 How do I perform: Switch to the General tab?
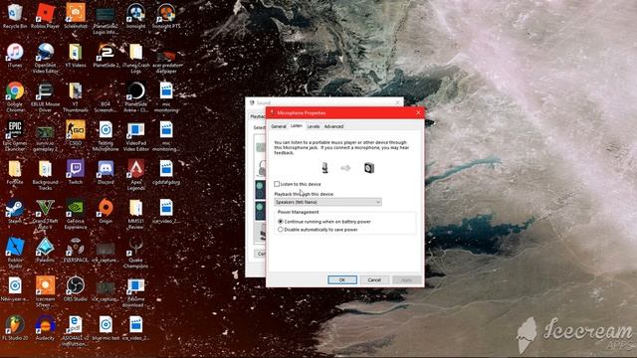[279, 126]
